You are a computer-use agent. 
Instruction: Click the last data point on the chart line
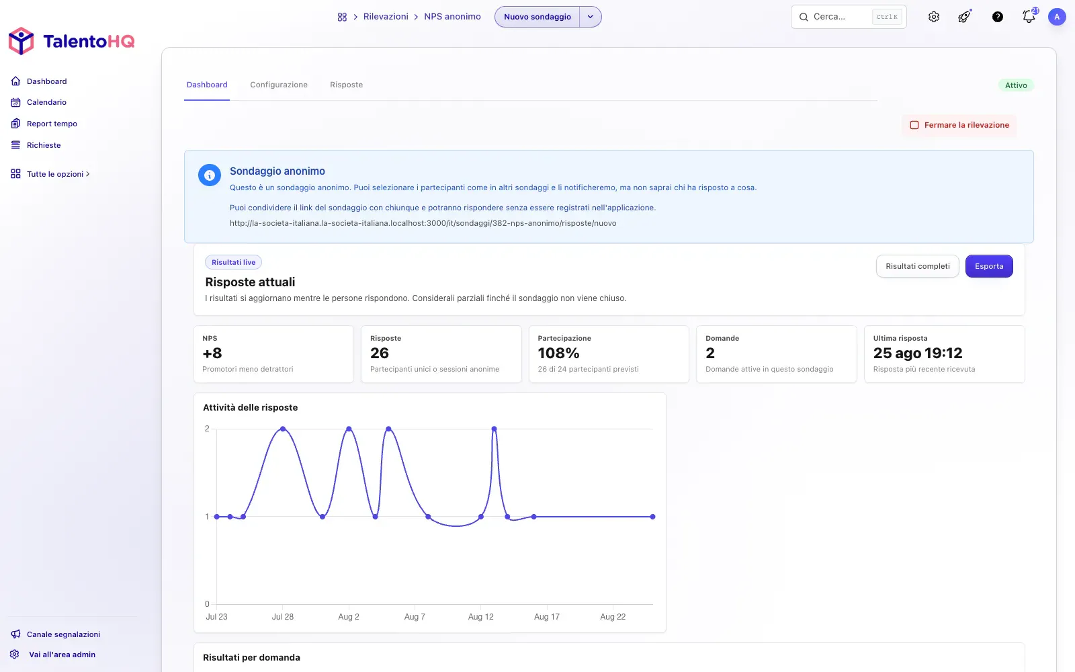coord(653,517)
